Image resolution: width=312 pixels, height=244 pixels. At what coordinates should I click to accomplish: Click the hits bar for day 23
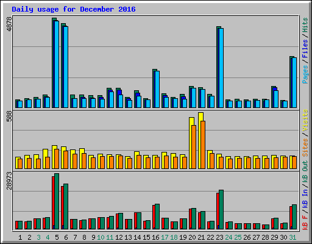[218, 67]
